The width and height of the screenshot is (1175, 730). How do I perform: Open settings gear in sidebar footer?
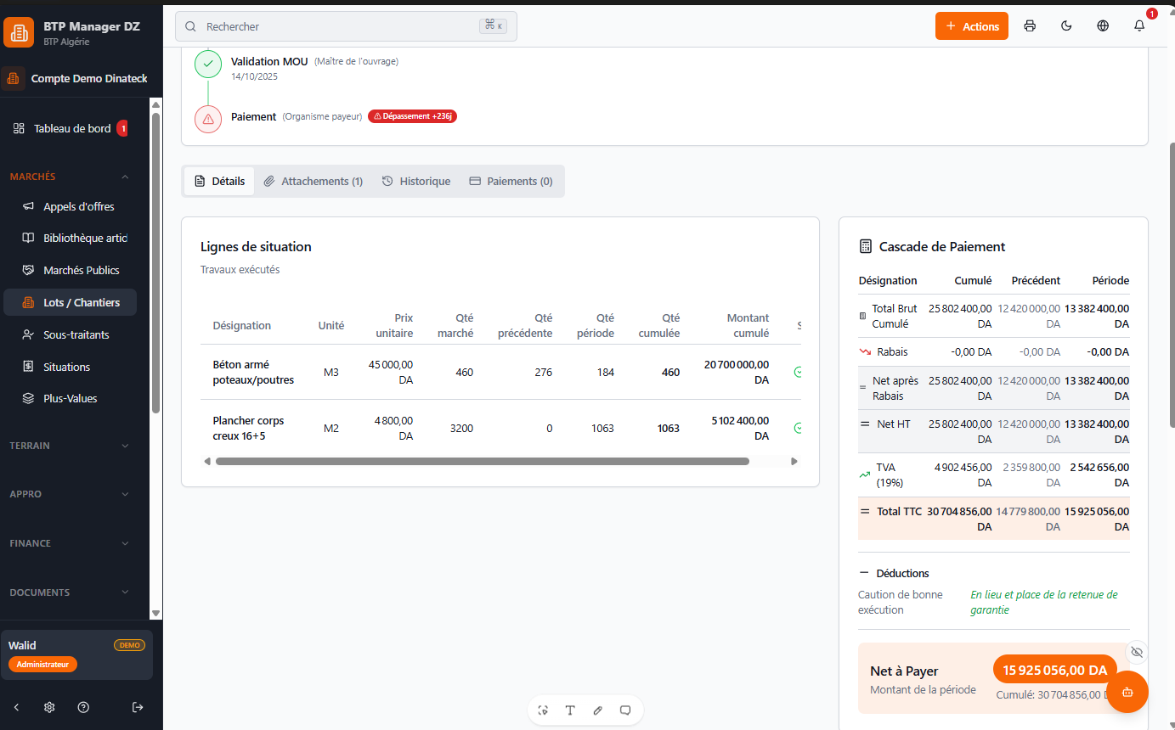49,707
